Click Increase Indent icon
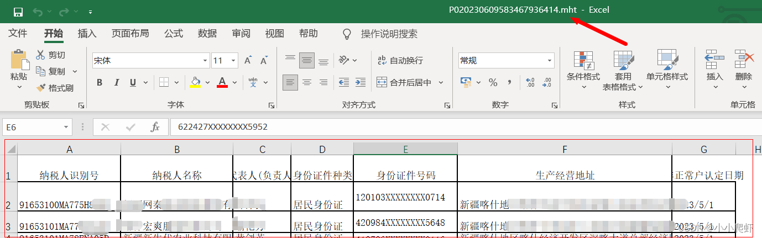 pyautogui.click(x=360, y=82)
